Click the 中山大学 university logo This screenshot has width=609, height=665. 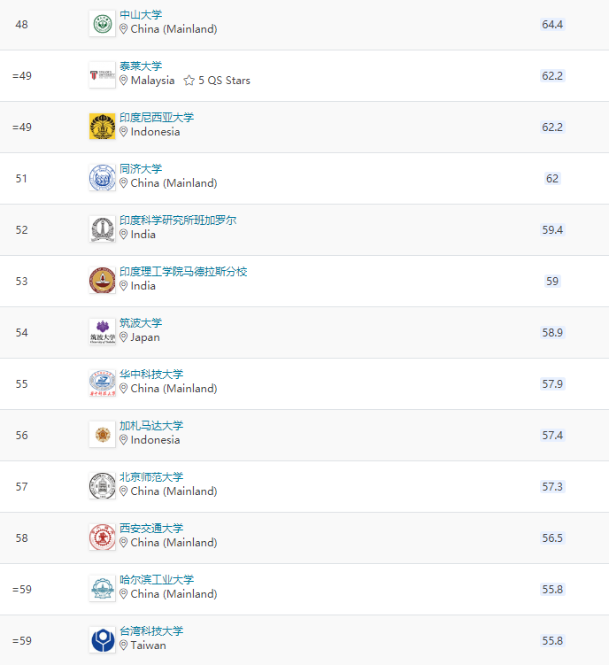pyautogui.click(x=102, y=23)
